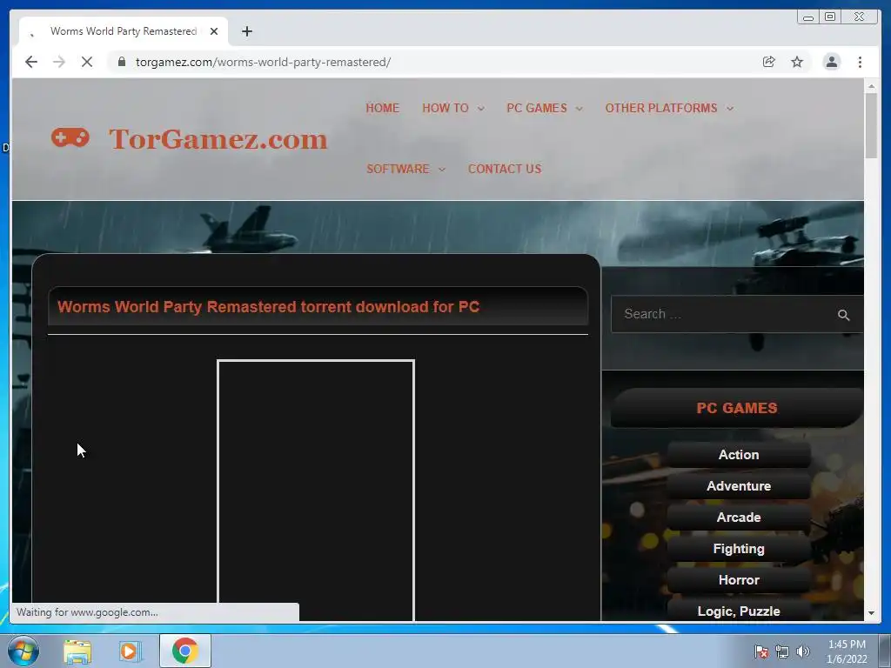
Task: Click the address bar URL
Action: click(263, 62)
